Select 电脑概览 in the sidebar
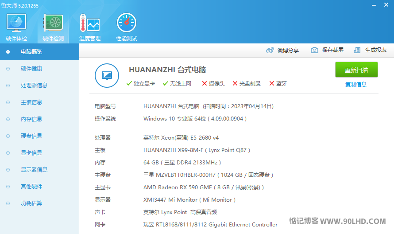Screen dimensions: 394x234 (x=39, y=52)
